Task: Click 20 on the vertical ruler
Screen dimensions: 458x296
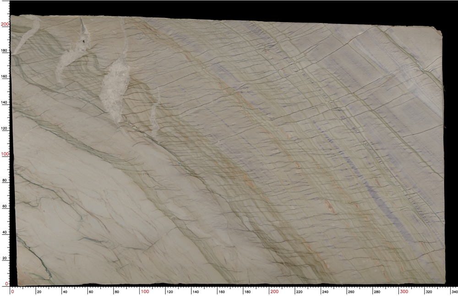Action: [x=5, y=258]
